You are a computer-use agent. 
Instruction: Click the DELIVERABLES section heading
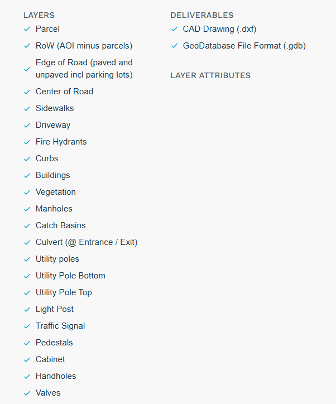[x=202, y=15]
